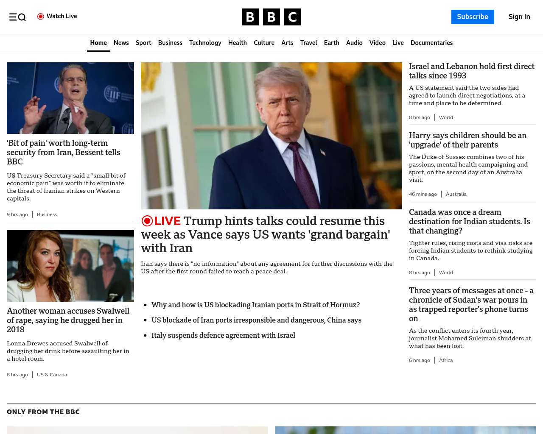543x434 pixels.
Task: Click the Mohamed Suleiman summary text
Action: [470, 338]
